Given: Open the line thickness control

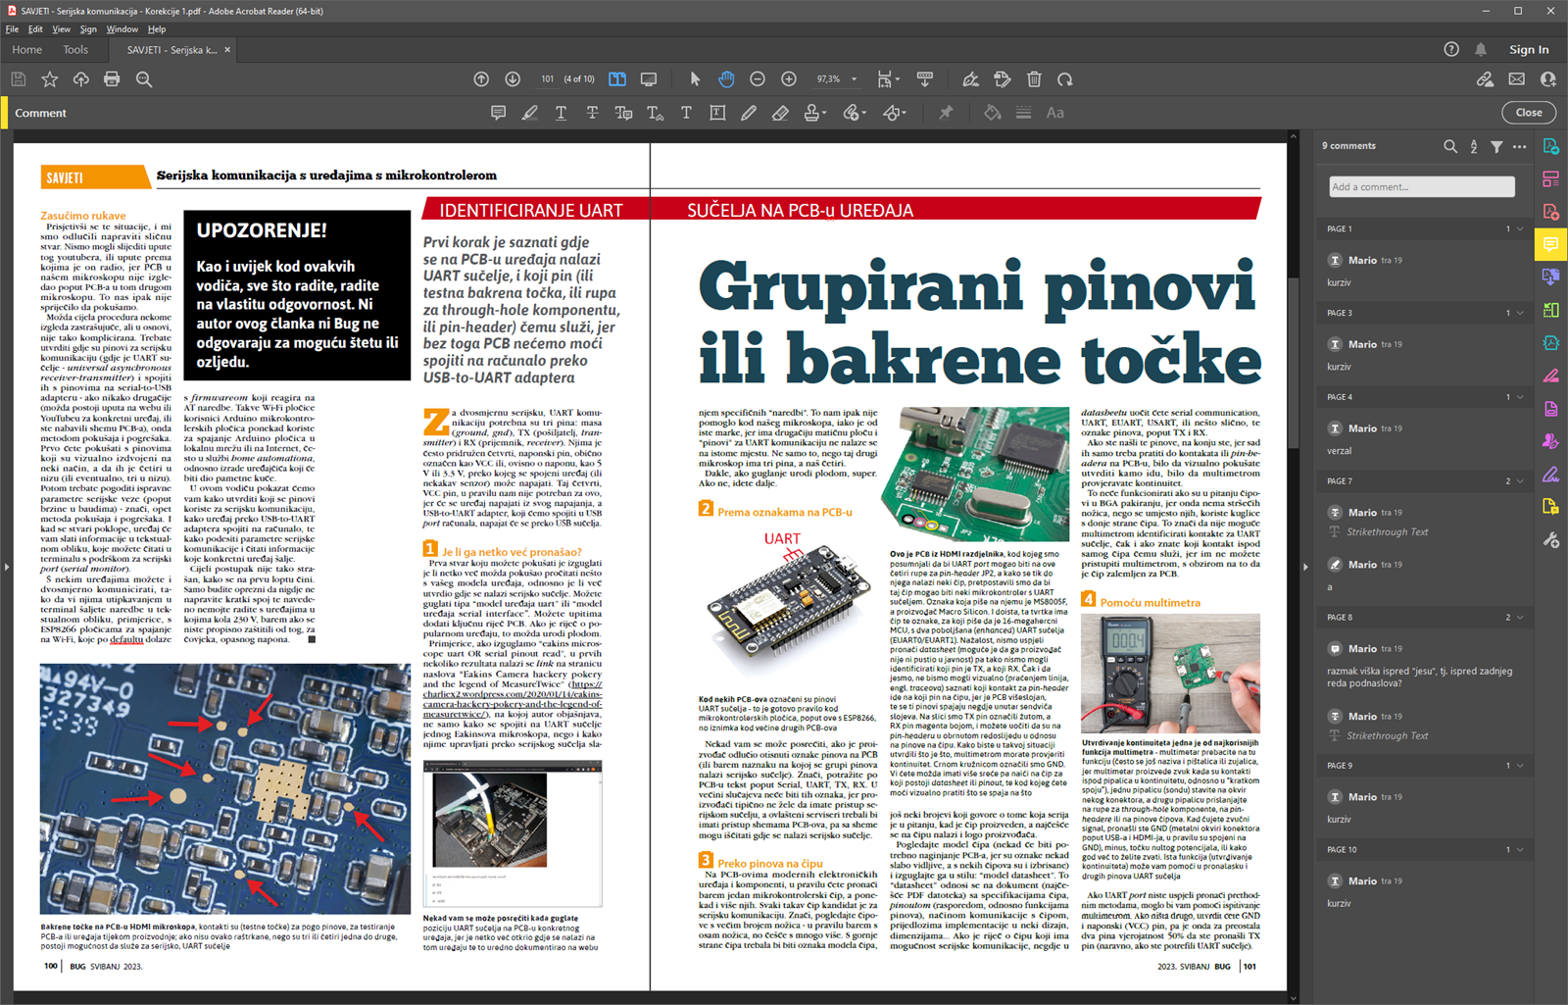Looking at the screenshot, I should 1023,113.
